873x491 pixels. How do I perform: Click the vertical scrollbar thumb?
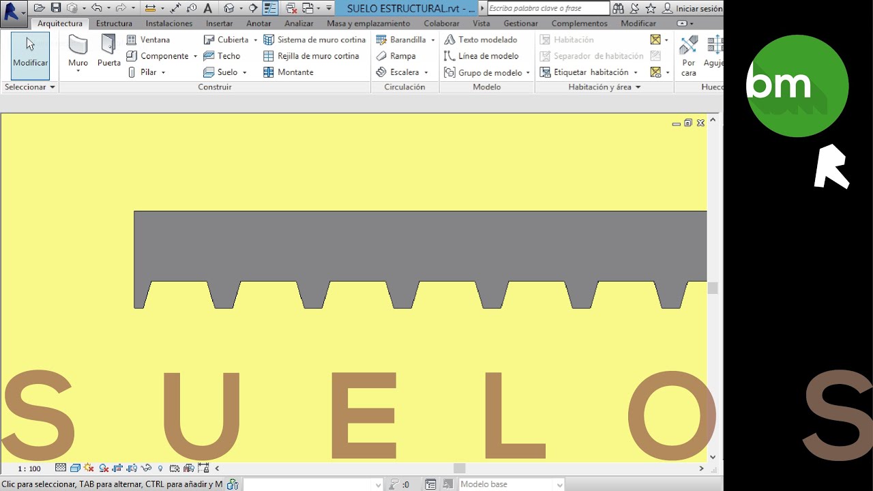coord(713,288)
